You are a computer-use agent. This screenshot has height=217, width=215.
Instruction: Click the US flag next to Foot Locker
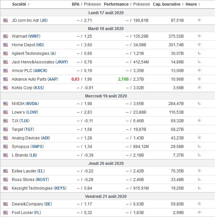pos(6,212)
